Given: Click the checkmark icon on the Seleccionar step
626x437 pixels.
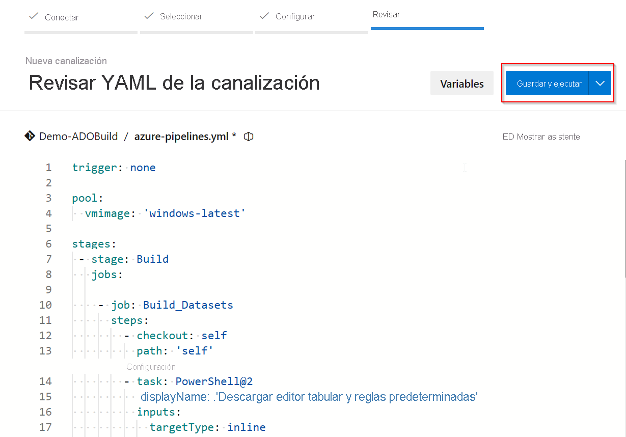Looking at the screenshot, I should click(x=148, y=16).
